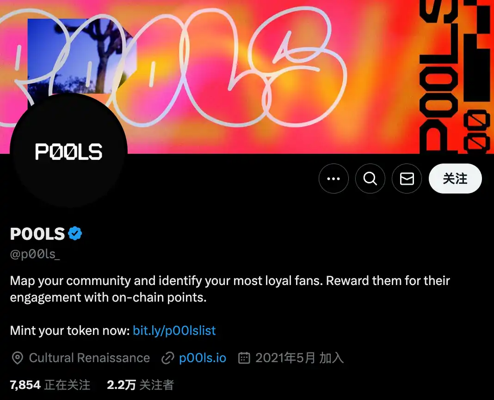Follow POOLS with the 关注 button
494x400 pixels.
point(455,178)
